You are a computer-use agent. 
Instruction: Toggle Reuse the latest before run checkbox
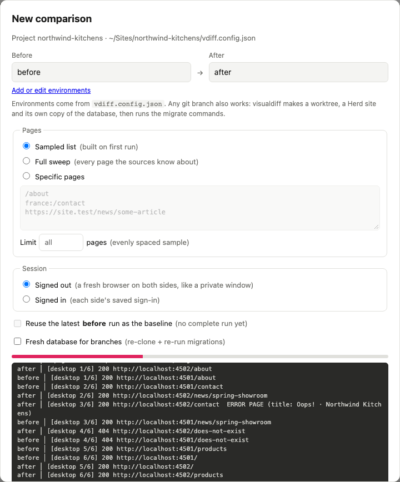(x=18, y=323)
